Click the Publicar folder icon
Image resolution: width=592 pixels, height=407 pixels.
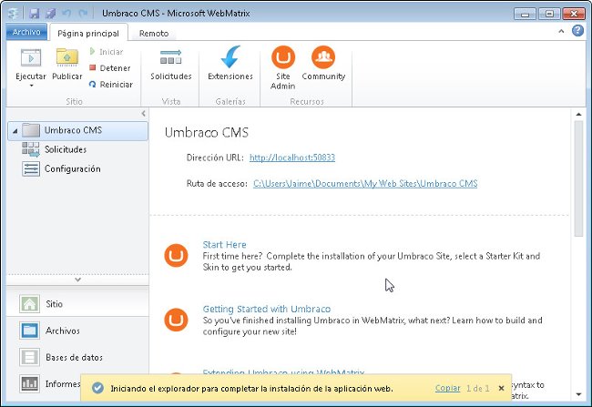[x=67, y=57]
